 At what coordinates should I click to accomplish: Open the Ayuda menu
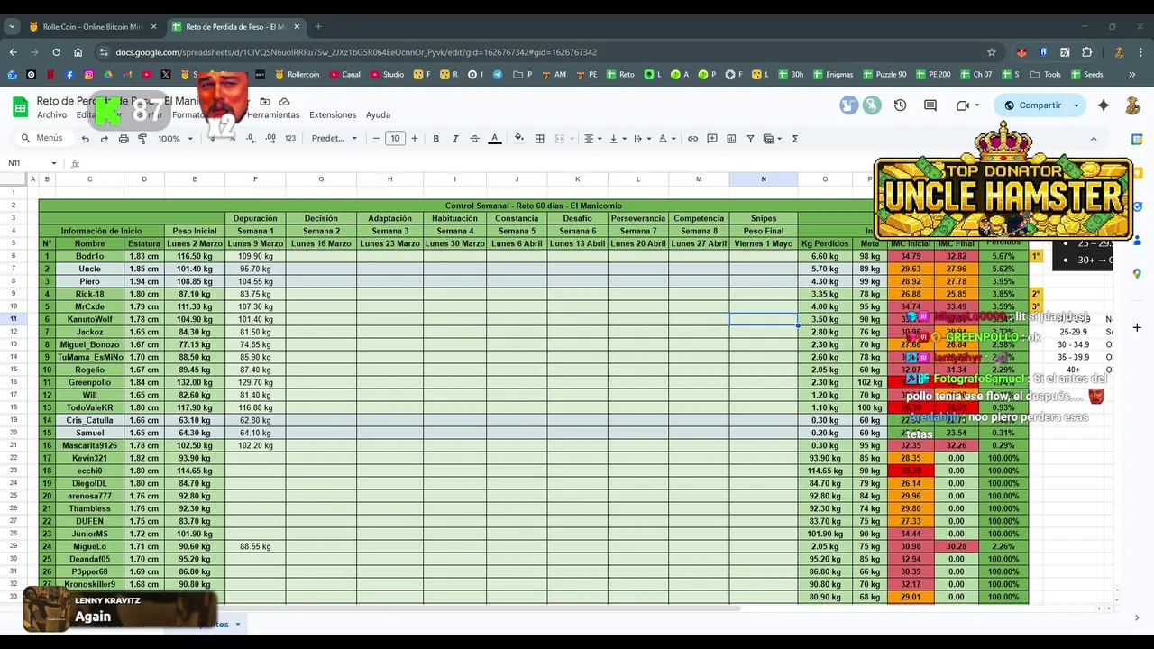click(378, 115)
